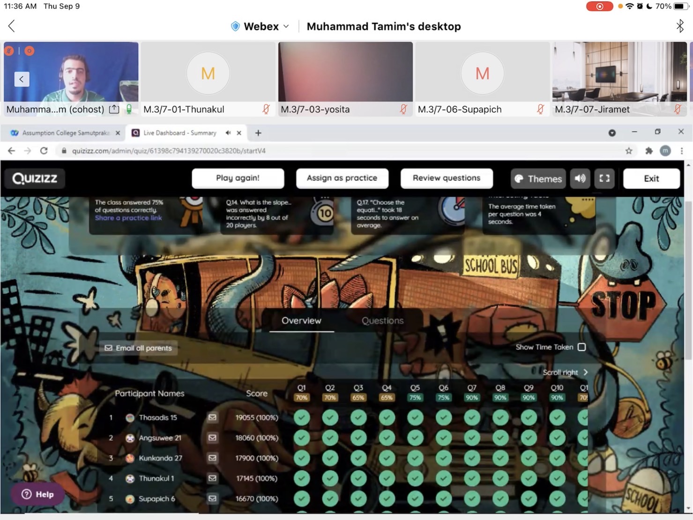This screenshot has height=520, width=693.
Task: Open the browser extensions puzzle icon
Action: point(649,151)
